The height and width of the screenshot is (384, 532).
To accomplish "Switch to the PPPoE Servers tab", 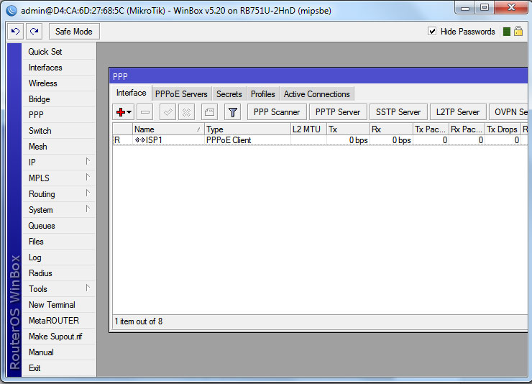I will click(181, 94).
